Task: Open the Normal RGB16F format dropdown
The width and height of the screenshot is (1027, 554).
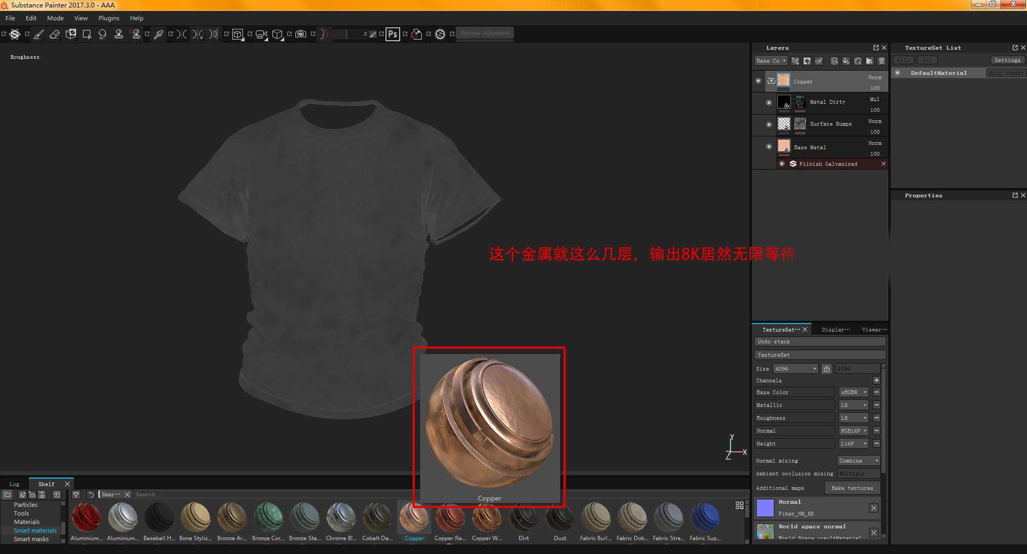Action: (x=854, y=431)
